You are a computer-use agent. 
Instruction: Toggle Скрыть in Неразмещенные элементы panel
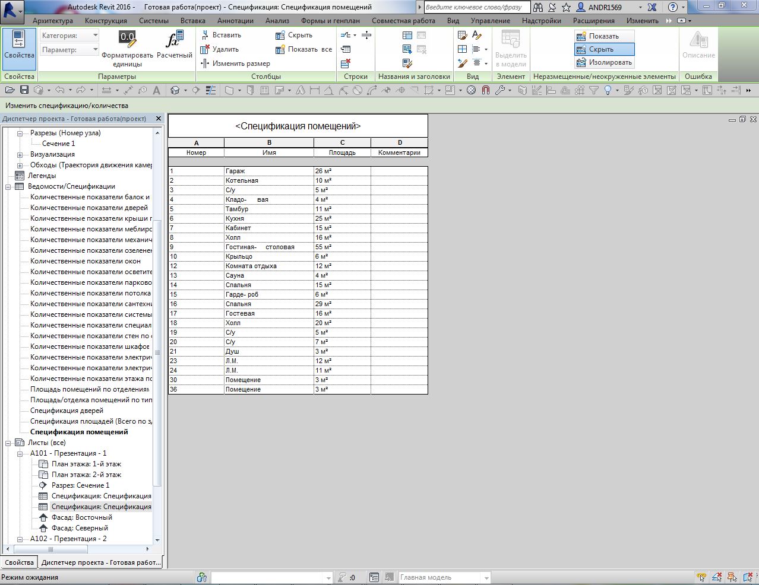604,49
